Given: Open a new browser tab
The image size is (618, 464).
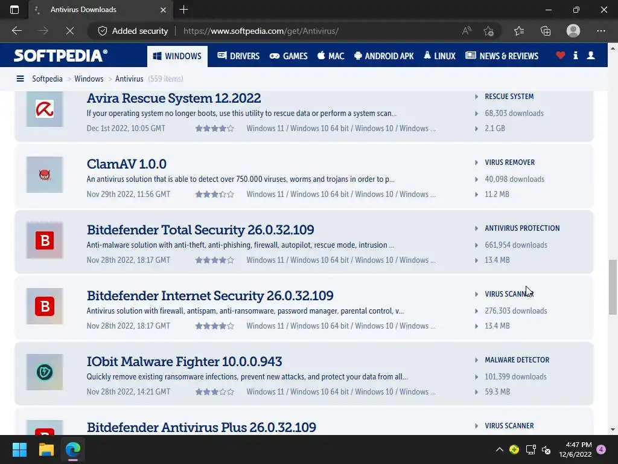Looking at the screenshot, I should [x=183, y=10].
